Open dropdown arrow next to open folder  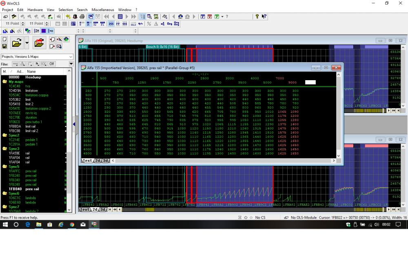click(x=27, y=43)
